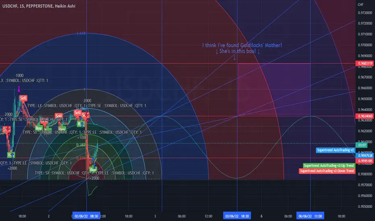Click the Buy marker at the chart's lowest point

point(93,170)
